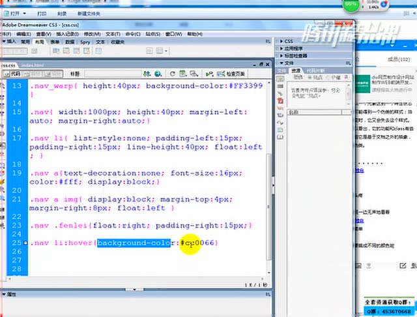The width and height of the screenshot is (417, 317).
Task: Click the Validate Markup icon
Action: click(210, 74)
